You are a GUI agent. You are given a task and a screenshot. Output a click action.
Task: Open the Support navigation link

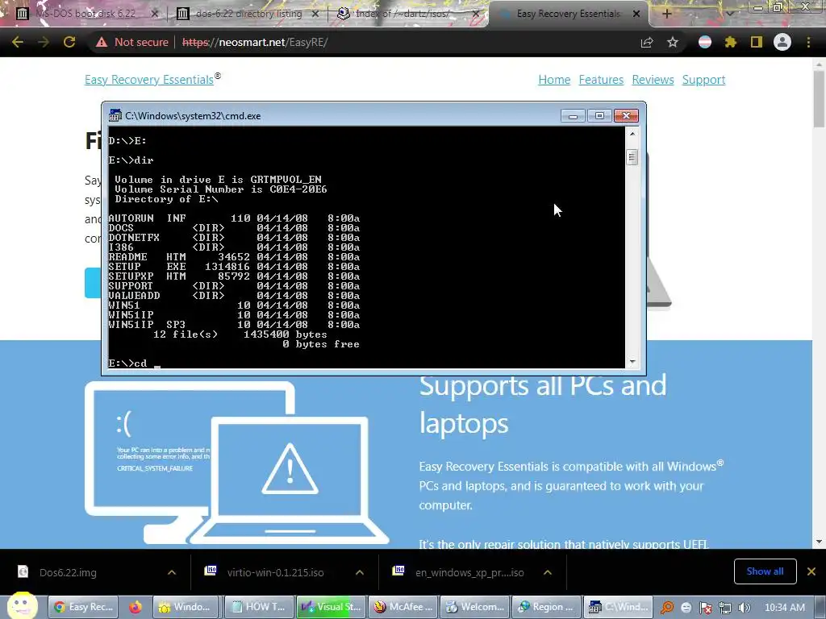click(x=703, y=80)
